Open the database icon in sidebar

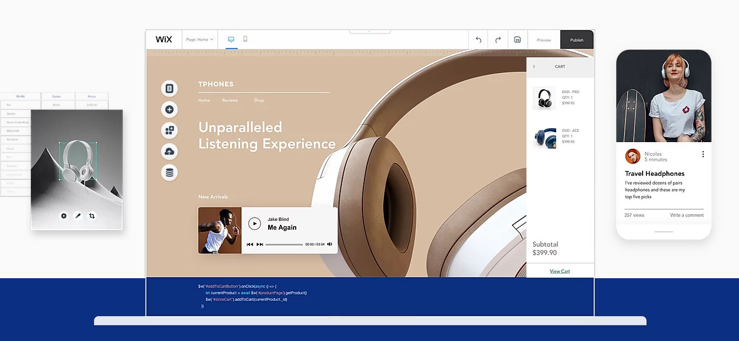(169, 172)
